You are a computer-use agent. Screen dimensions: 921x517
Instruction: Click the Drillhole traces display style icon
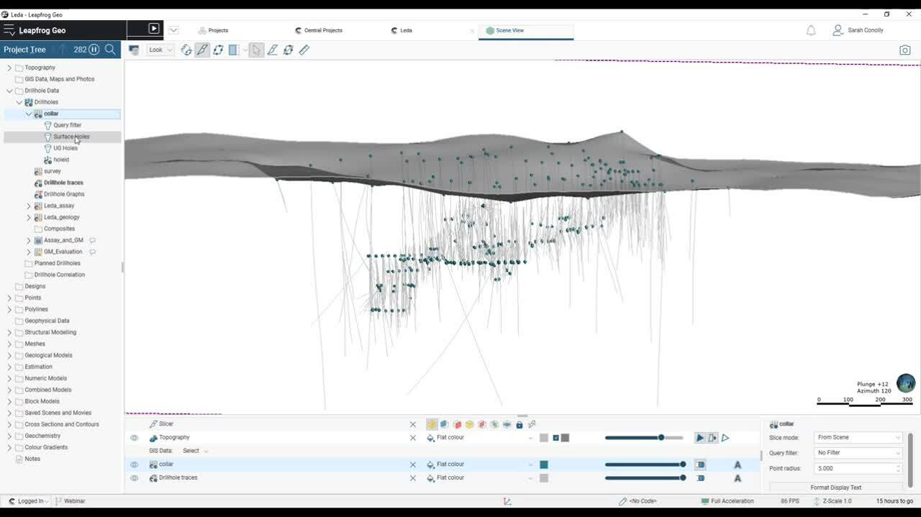click(700, 478)
